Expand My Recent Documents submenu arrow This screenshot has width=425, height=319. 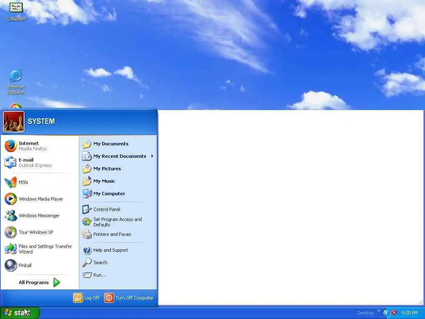pyautogui.click(x=152, y=156)
